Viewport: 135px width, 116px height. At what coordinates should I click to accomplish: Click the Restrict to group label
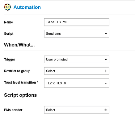point(17,71)
